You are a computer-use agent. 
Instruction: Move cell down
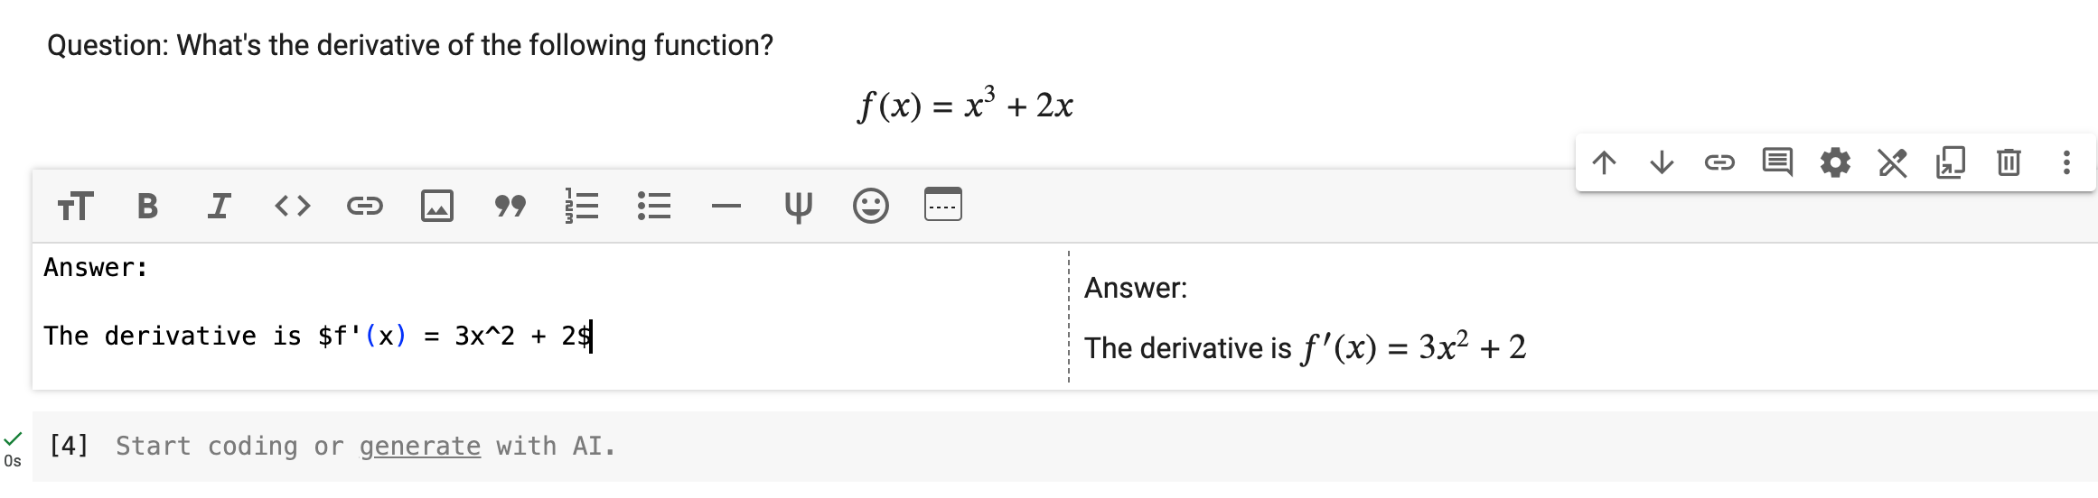[x=1662, y=162]
